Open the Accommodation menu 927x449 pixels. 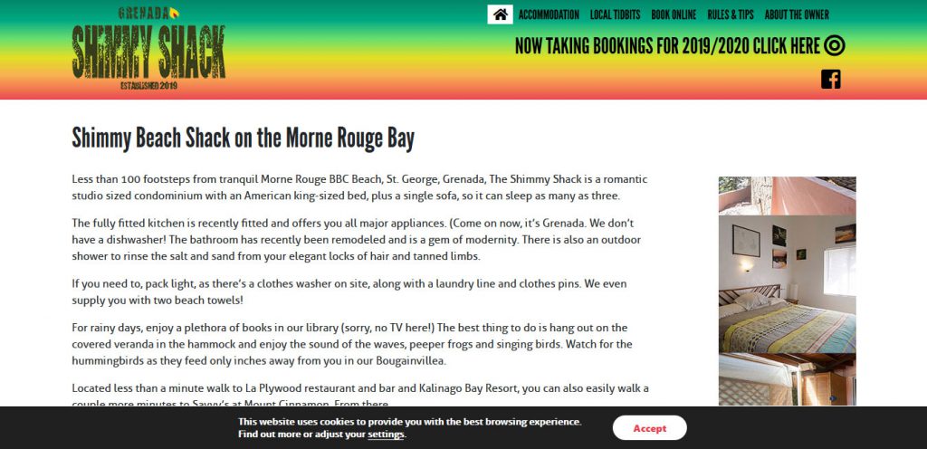(549, 14)
